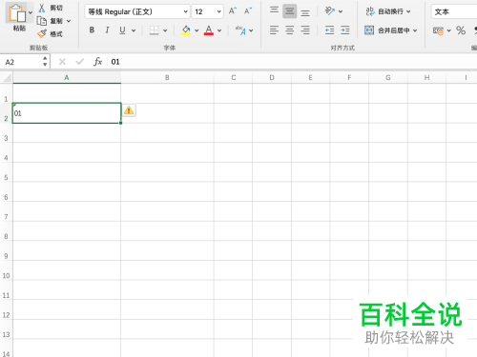Expand underline style options arrow
Screen dimensions: 477x357
[134, 30]
